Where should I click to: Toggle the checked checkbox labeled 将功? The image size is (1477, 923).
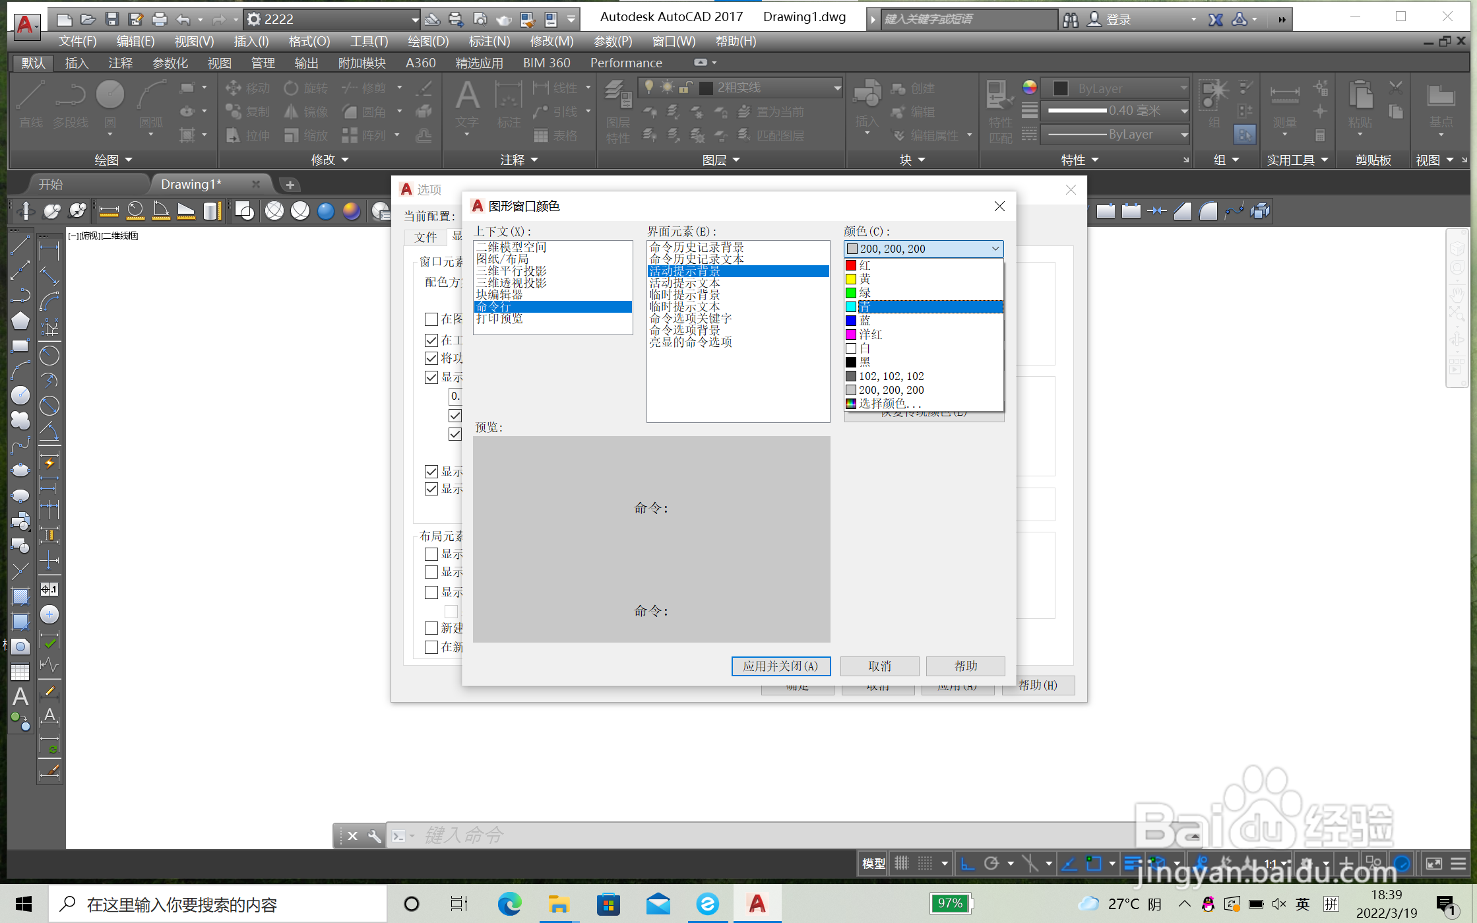[x=431, y=358]
